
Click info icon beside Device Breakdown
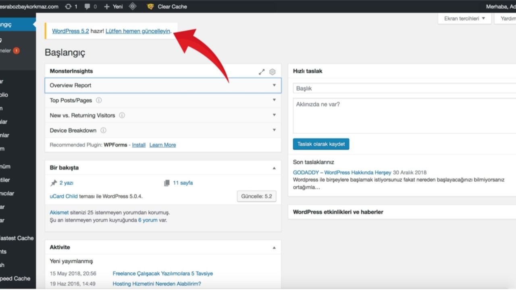[x=103, y=130]
